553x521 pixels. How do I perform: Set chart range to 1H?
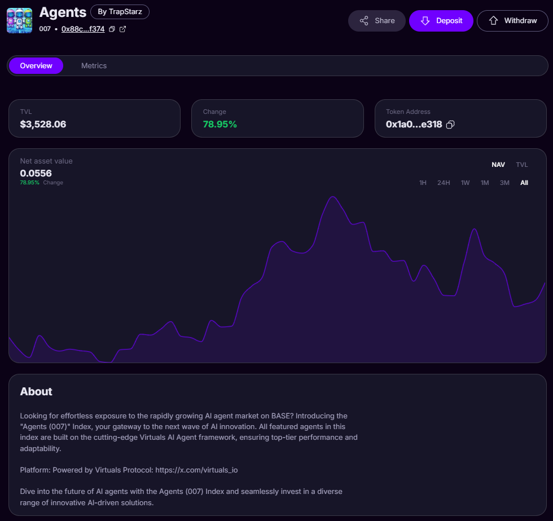[423, 183]
